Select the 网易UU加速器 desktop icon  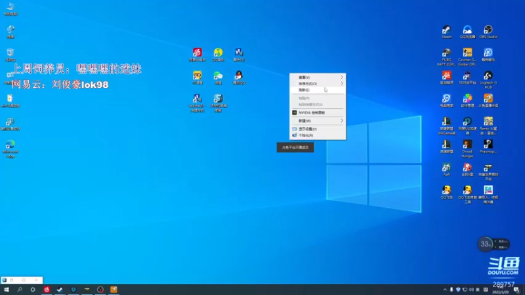click(x=467, y=126)
